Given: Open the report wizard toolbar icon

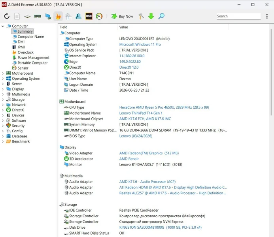Looking at the screenshot, I should (68, 16).
